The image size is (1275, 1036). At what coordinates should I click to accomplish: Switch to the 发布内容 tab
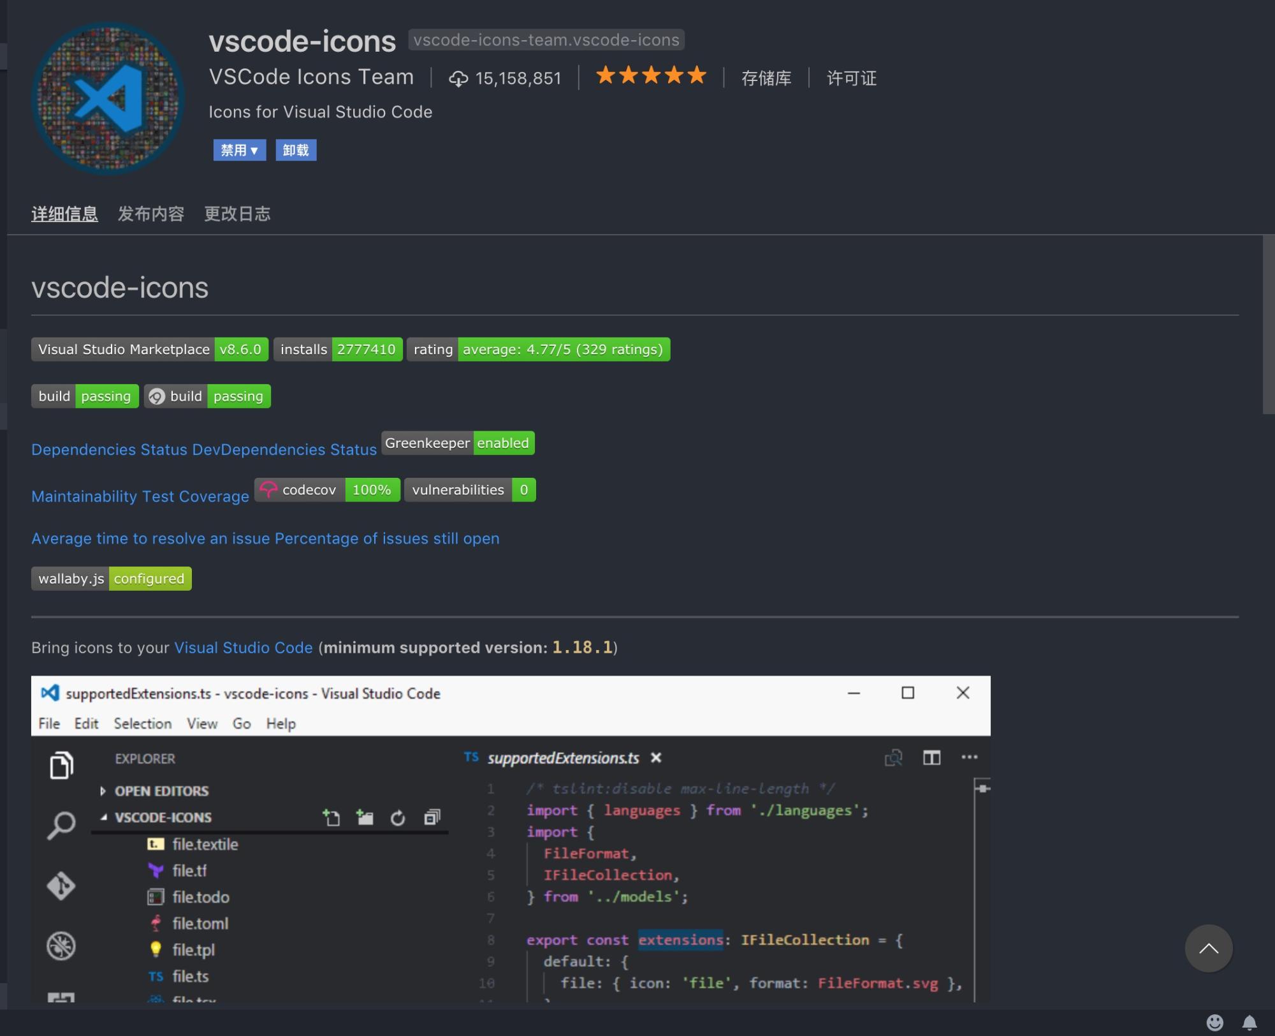coord(150,214)
